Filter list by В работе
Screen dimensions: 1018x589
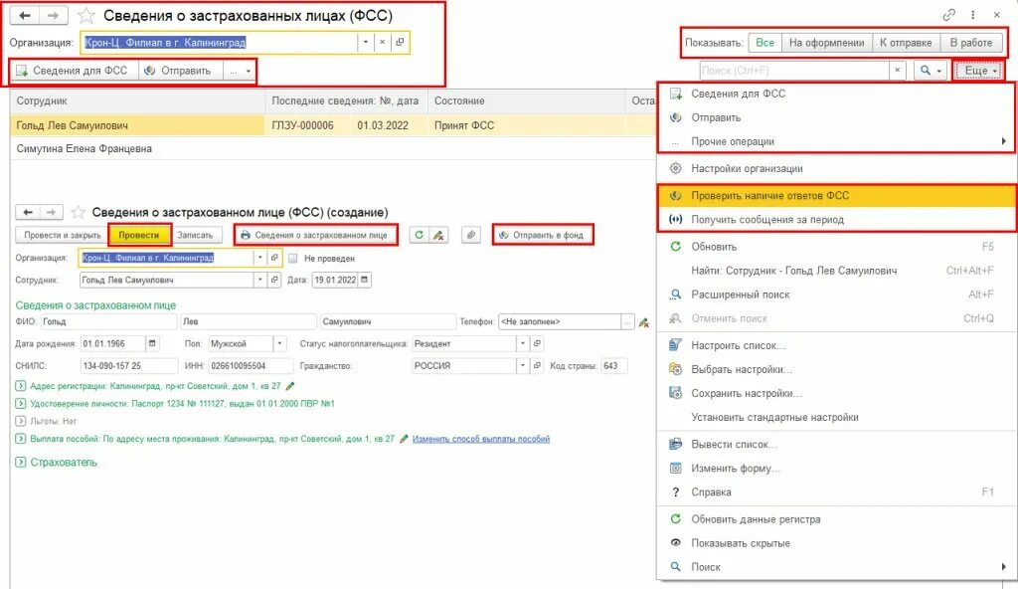tap(971, 43)
